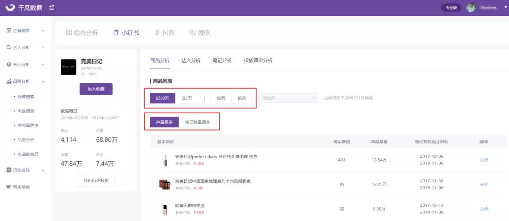Viewport: 509px width, 221px height.
Task: Click the 品牌分析 chart icon
Action: (x=9, y=81)
